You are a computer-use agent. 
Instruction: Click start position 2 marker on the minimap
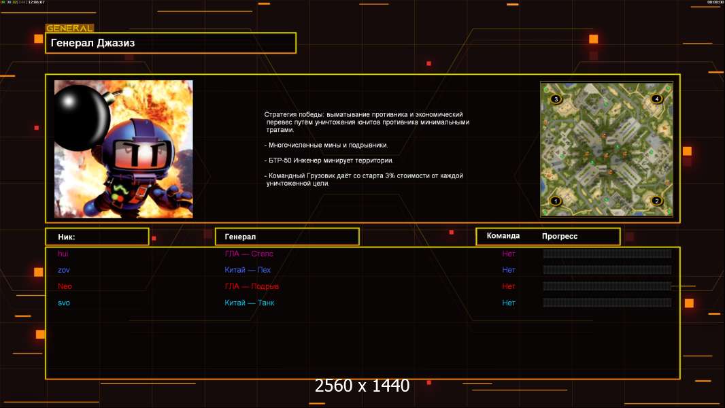(656, 201)
